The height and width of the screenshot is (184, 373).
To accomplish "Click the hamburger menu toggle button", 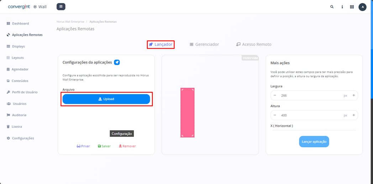I will (61, 7).
